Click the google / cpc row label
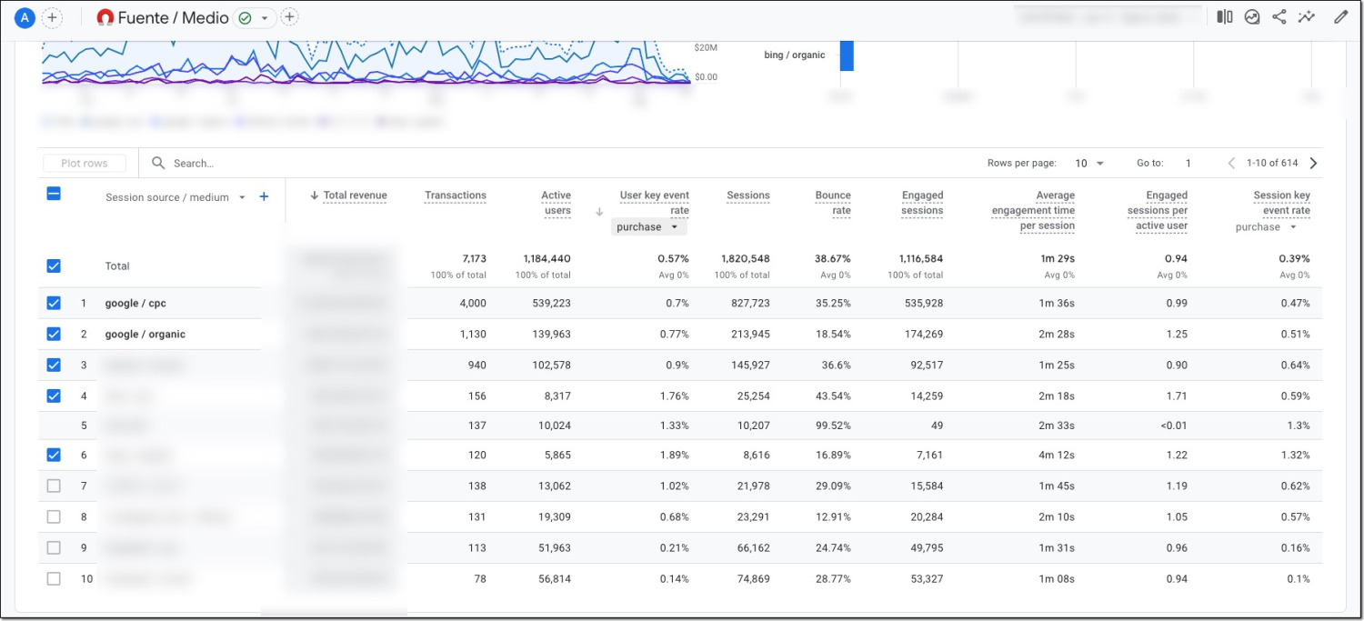This screenshot has height=621, width=1364. [135, 304]
